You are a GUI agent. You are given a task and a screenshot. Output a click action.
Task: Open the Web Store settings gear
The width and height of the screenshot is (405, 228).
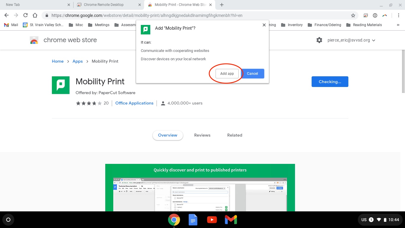319,40
